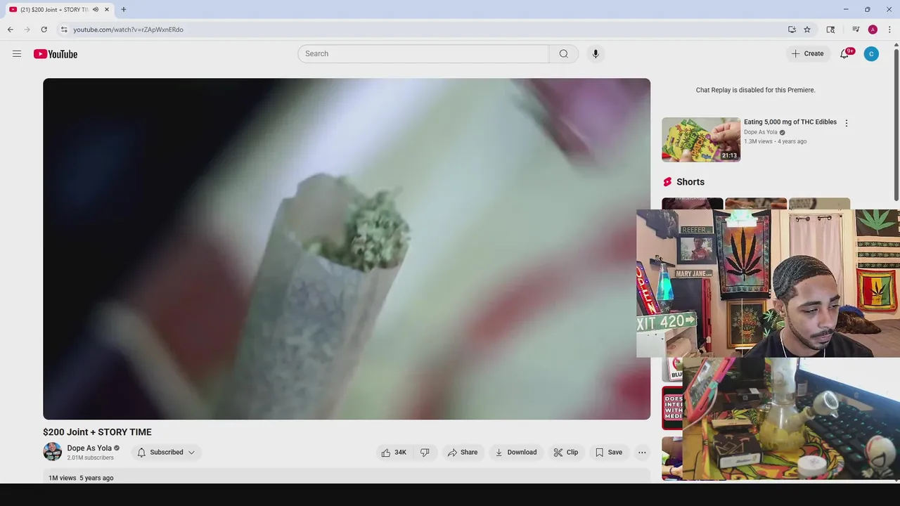Image resolution: width=900 pixels, height=506 pixels.
Task: Go to the YouTube home logo
Action: [56, 54]
